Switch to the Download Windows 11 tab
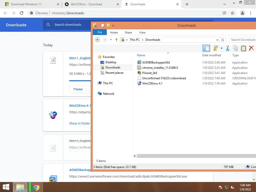The height and width of the screenshot is (192, 256). pos(26,4)
